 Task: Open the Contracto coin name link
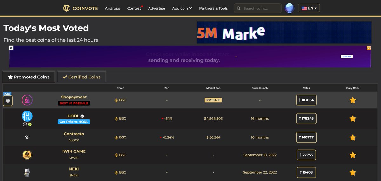tap(74, 134)
